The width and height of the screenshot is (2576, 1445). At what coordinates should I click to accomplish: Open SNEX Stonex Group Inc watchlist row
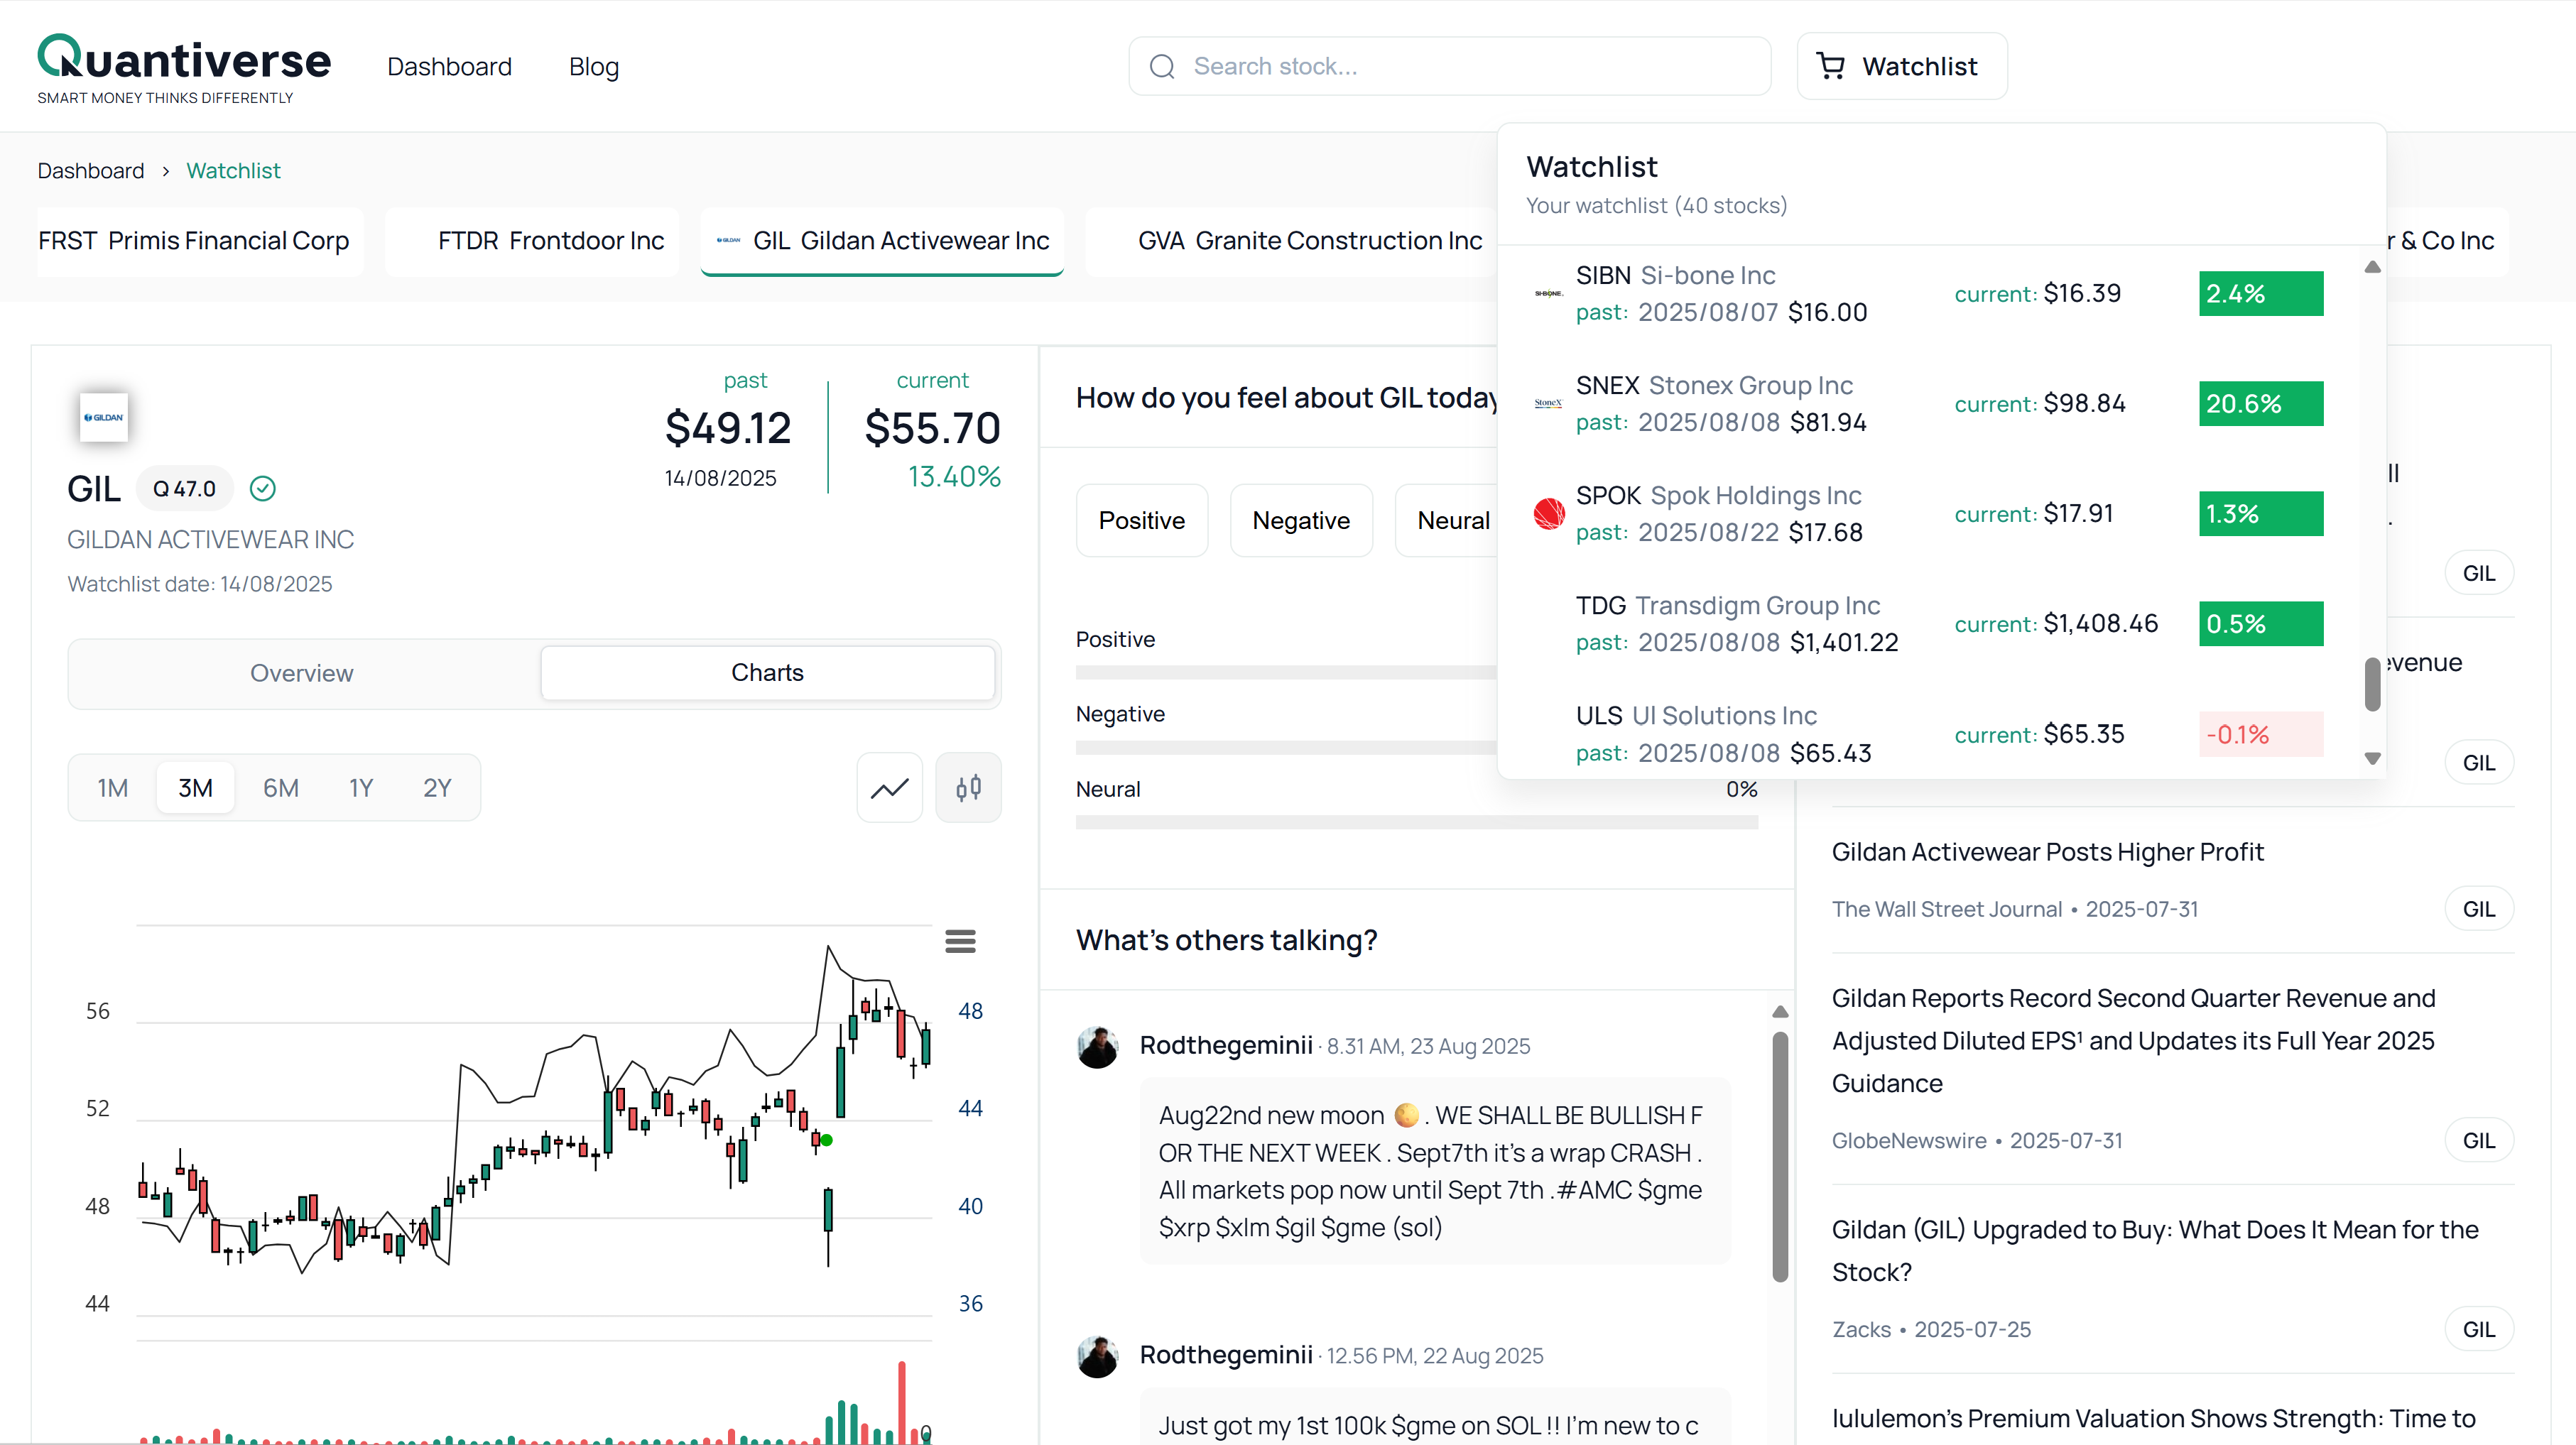(x=1929, y=404)
